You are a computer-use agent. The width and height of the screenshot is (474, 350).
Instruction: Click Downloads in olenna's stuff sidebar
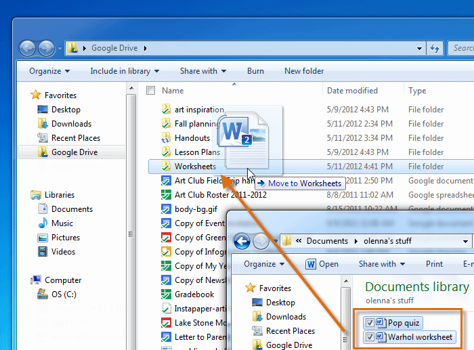point(286,317)
